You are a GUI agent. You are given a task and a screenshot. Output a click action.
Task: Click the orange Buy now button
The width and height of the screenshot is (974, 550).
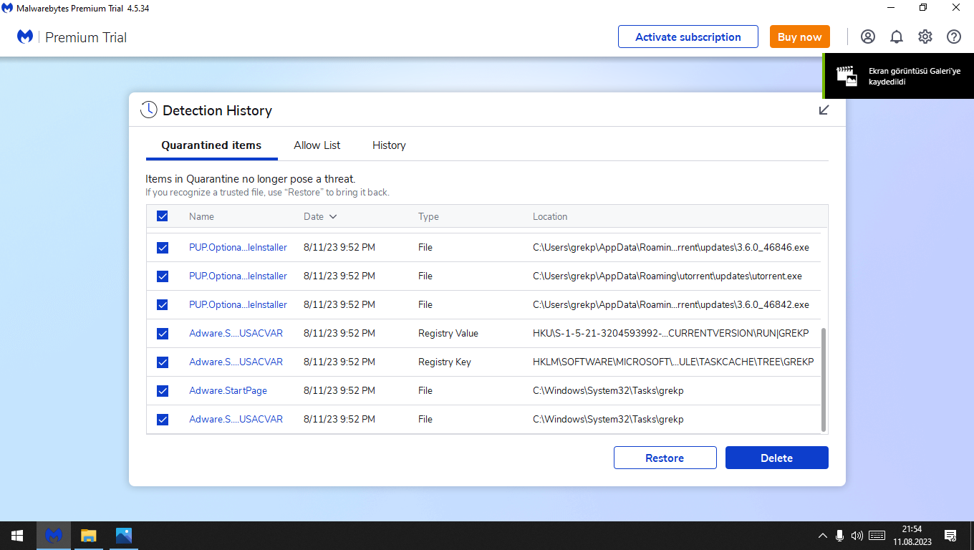tap(800, 37)
